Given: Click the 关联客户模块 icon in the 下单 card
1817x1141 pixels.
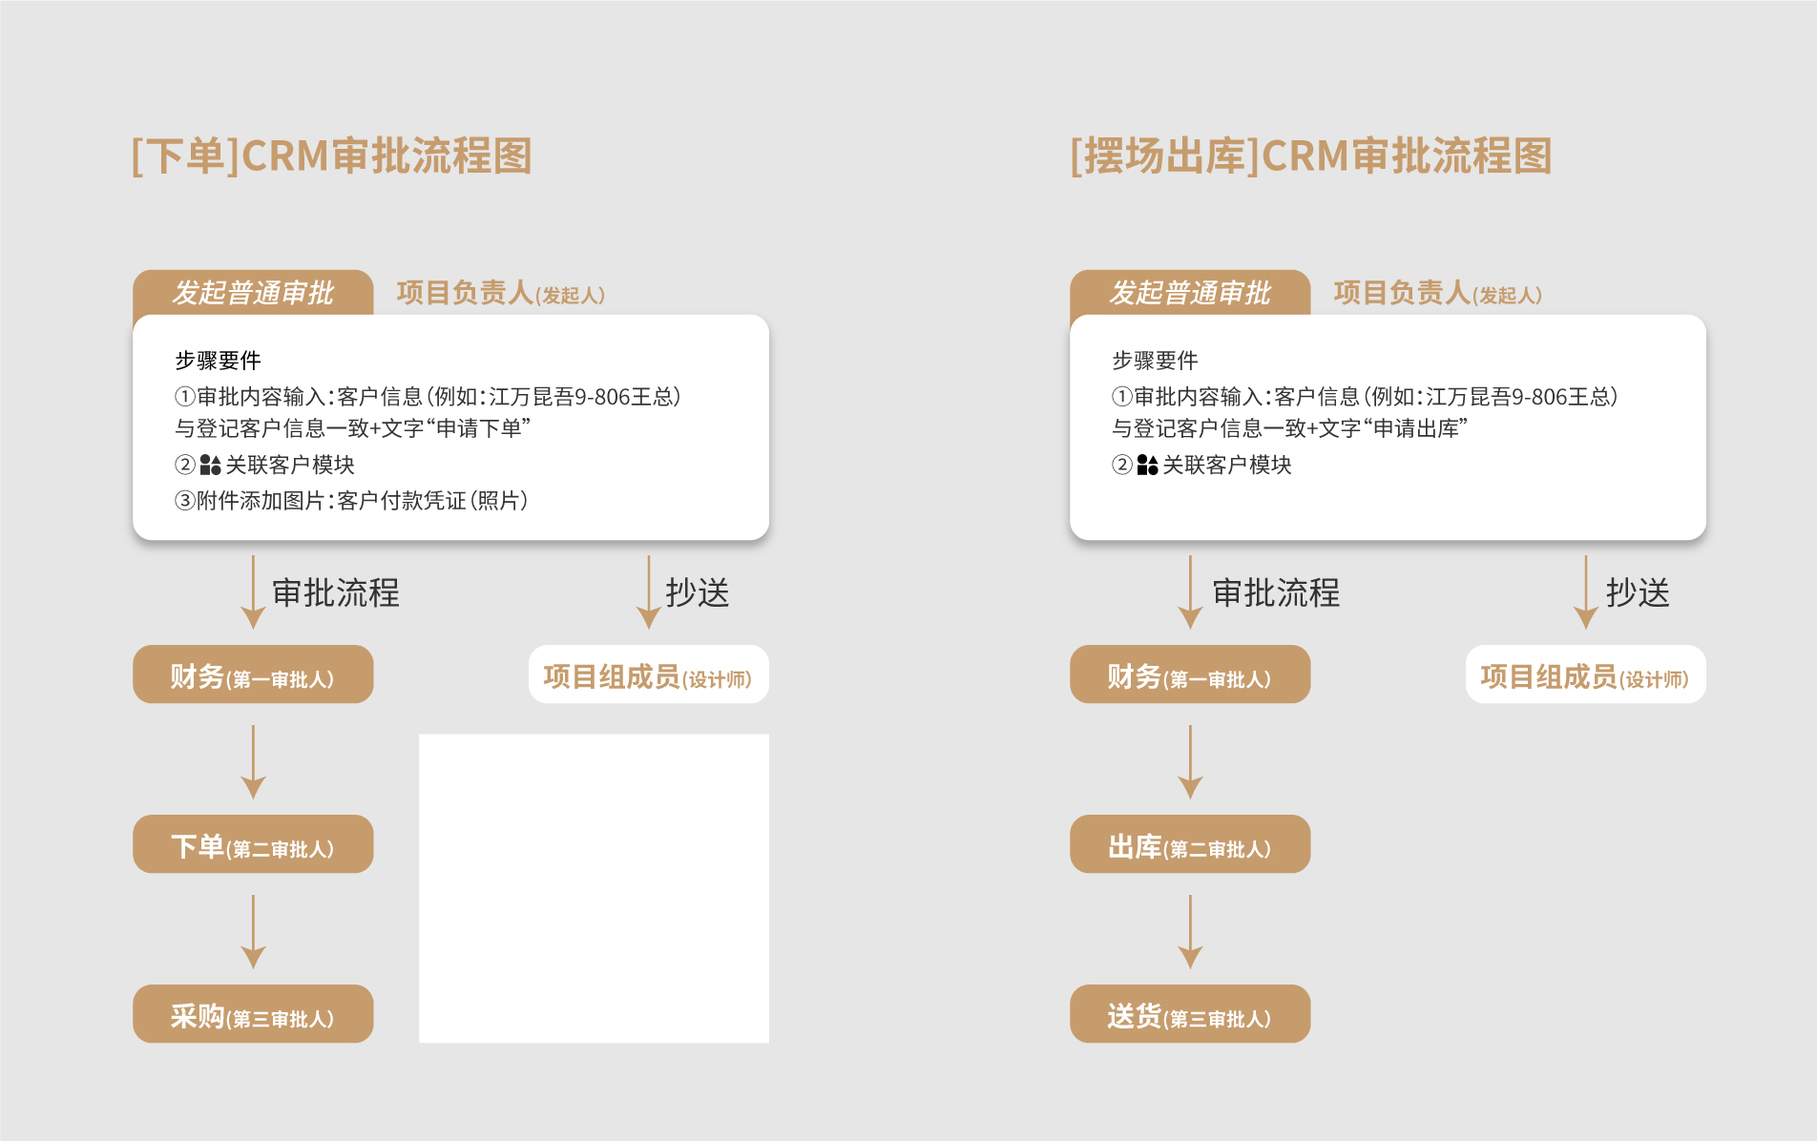Looking at the screenshot, I should point(210,465).
